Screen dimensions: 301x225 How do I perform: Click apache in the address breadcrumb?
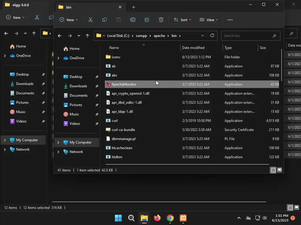pyautogui.click(x=159, y=36)
